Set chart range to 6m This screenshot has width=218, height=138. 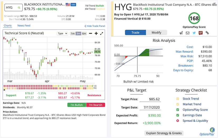pos(84,33)
